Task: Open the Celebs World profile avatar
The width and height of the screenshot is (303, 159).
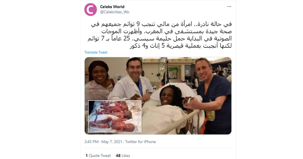Action: tap(90, 9)
